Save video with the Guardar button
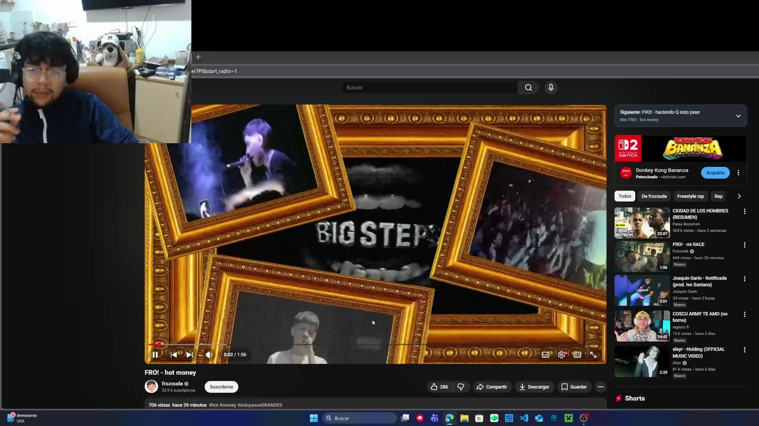This screenshot has height=426, width=759. (x=574, y=387)
